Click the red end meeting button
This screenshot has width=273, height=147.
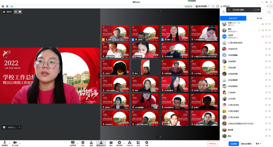pos(213,144)
